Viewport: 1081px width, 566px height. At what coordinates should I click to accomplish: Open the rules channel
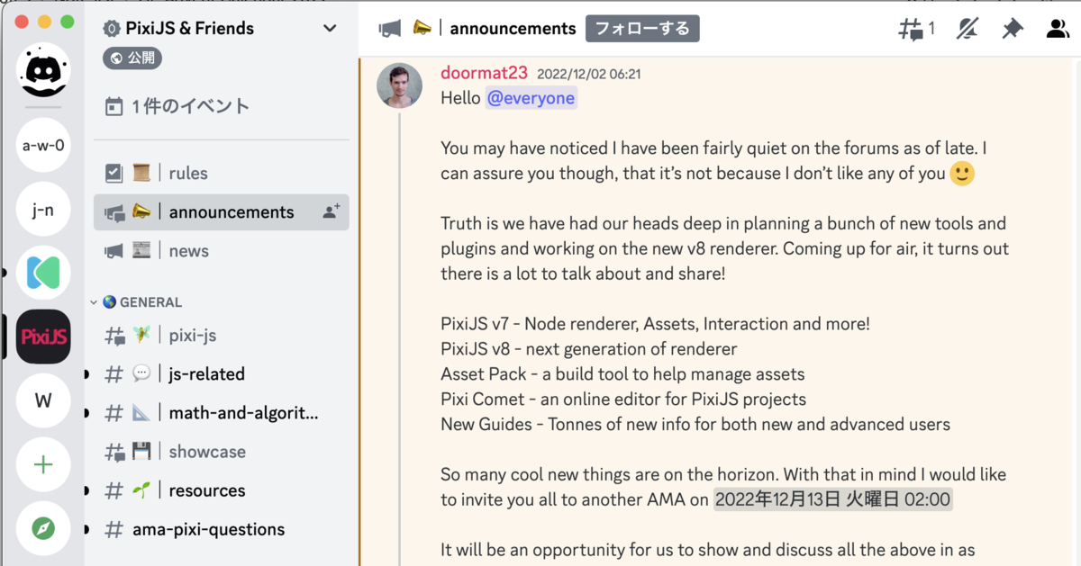[x=188, y=173]
